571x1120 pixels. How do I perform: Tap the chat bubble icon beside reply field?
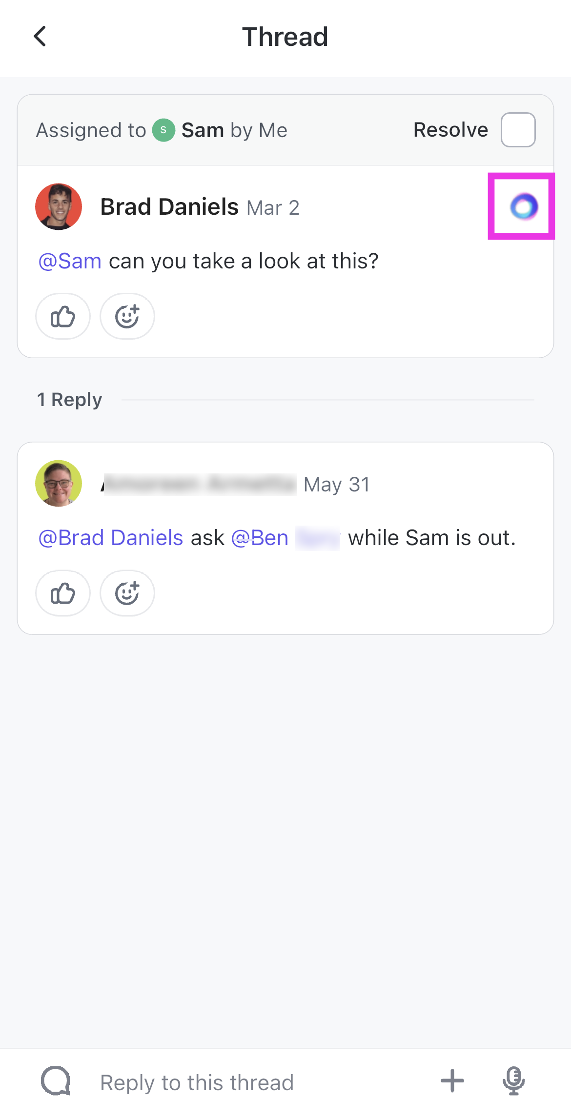(56, 1081)
